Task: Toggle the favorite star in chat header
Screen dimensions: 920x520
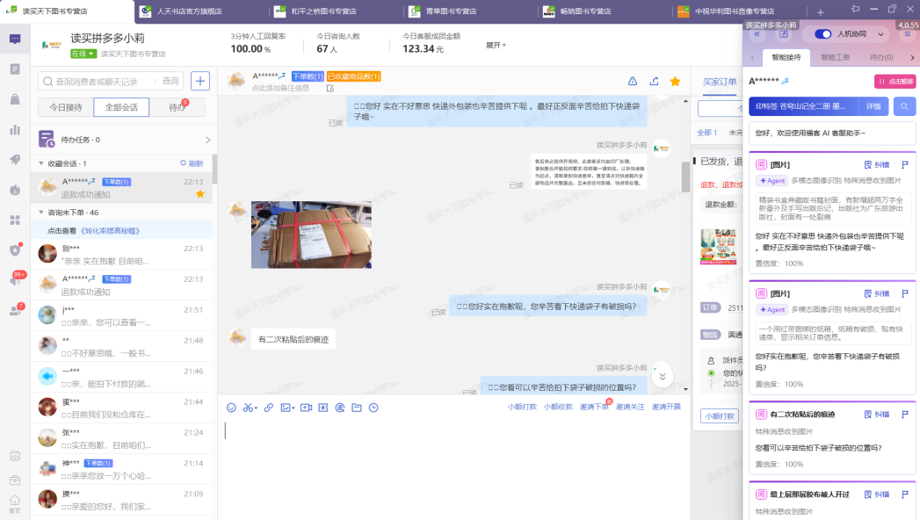Action: click(676, 82)
